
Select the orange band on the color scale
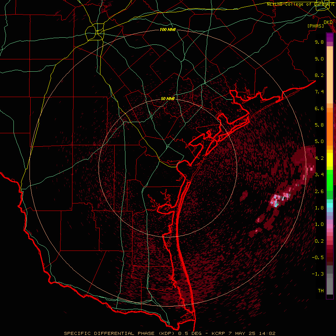click(330, 129)
